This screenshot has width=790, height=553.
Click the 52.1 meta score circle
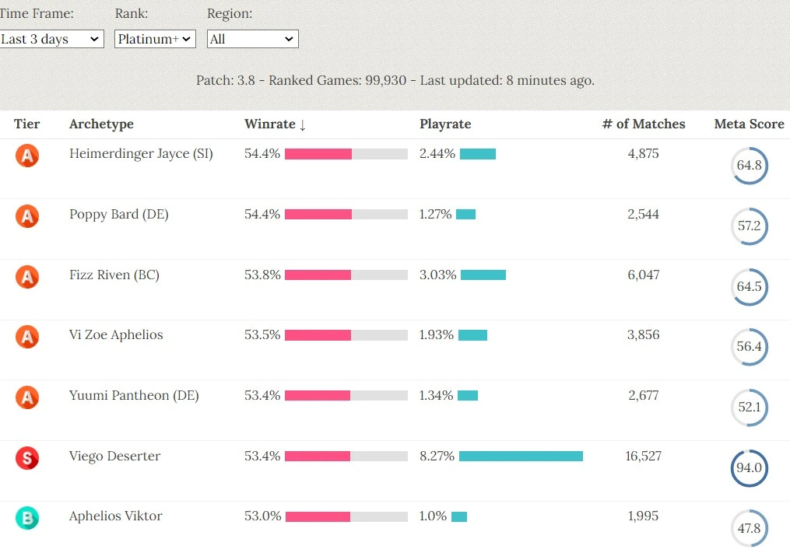click(750, 407)
